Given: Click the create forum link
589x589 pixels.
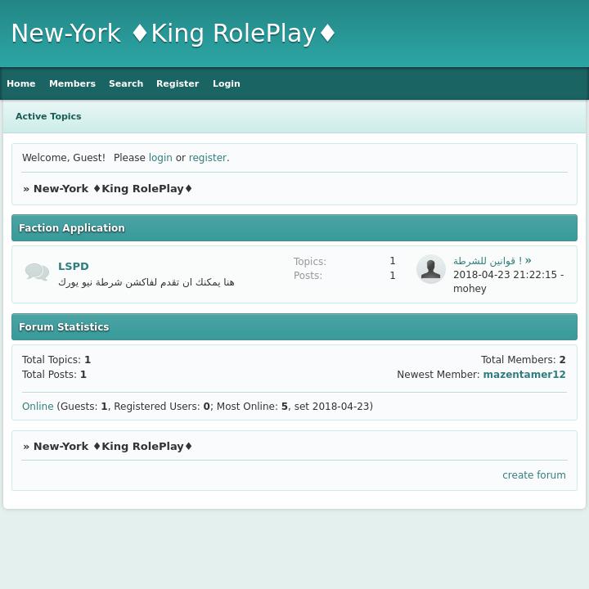Looking at the screenshot, I should point(533,475).
